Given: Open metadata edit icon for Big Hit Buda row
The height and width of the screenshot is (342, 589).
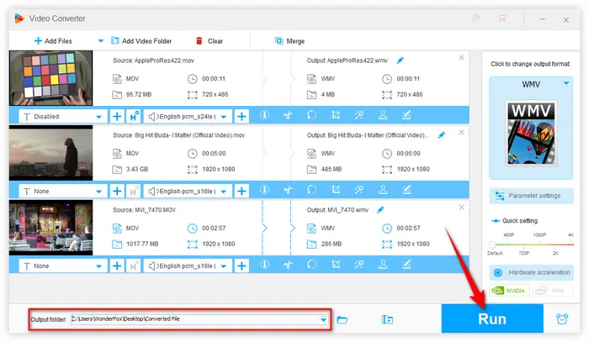Looking at the screenshot, I should [406, 190].
